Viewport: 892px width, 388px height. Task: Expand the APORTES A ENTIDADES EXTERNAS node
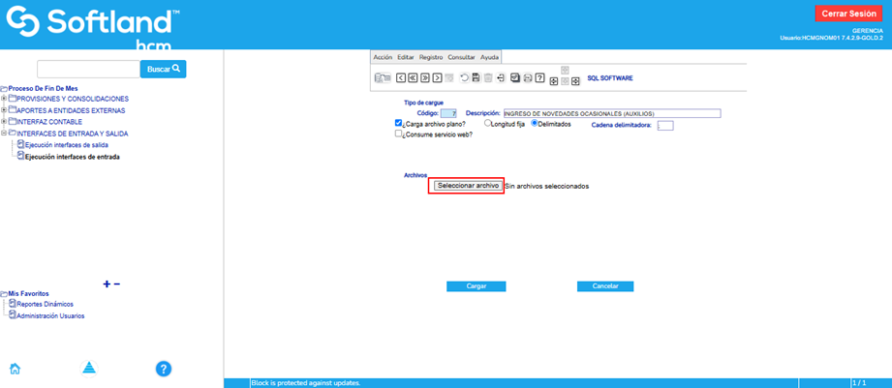point(5,110)
